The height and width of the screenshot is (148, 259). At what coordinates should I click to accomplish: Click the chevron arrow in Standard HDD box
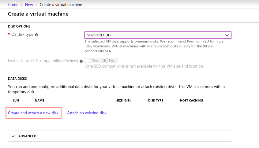pos(227,35)
